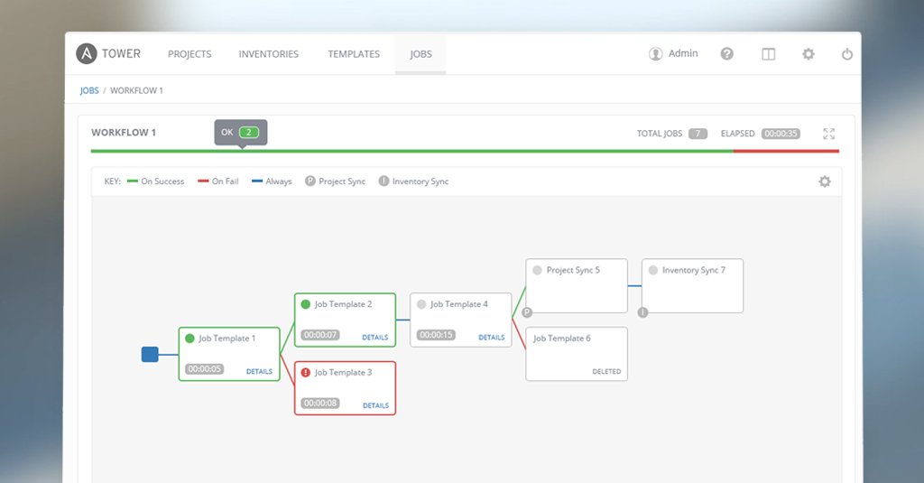Screen dimensions: 924x483
Task: Click the 00:00:07 duration on Job Template 2
Action: (x=320, y=335)
